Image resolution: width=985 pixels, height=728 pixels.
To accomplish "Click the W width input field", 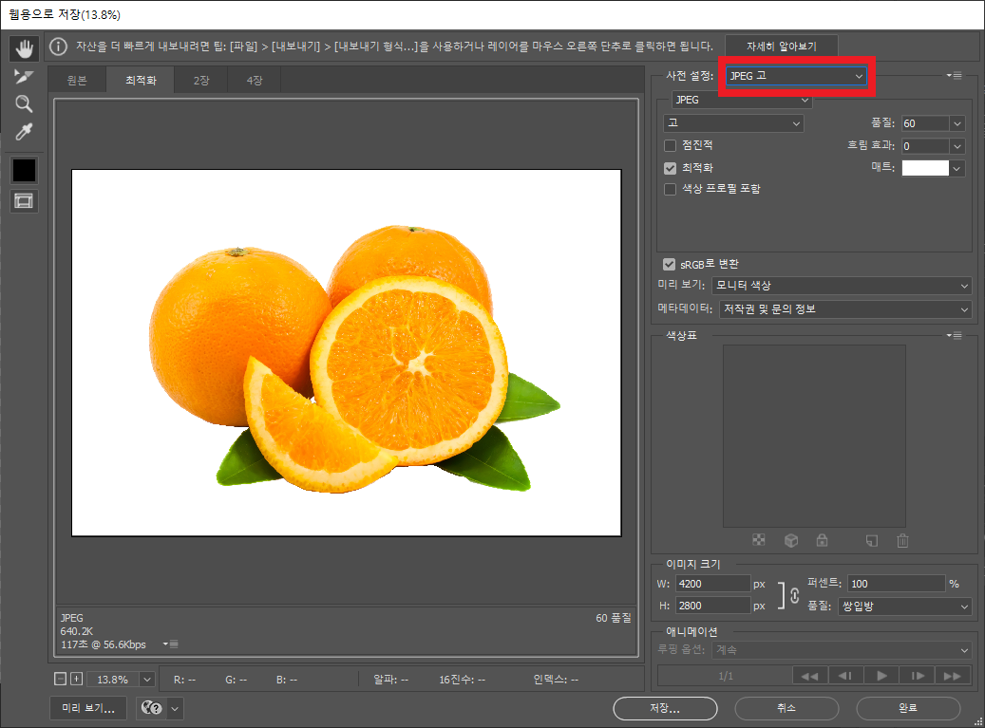I will [x=712, y=584].
